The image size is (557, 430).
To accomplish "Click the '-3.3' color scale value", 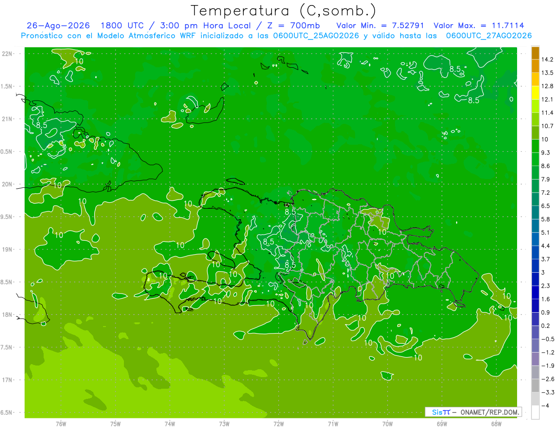I will click(x=548, y=392).
